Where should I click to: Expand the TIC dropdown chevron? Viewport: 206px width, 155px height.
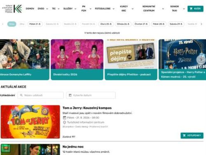(x=59, y=9)
